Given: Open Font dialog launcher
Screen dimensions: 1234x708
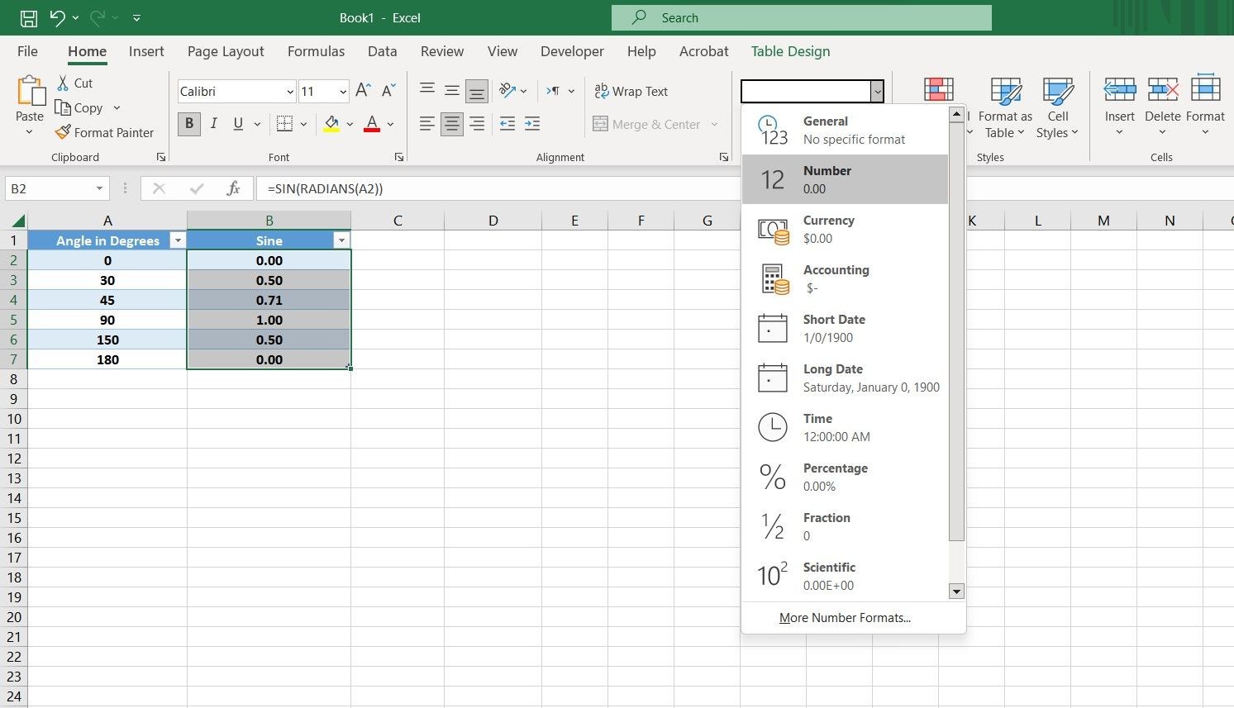Looking at the screenshot, I should 399,157.
